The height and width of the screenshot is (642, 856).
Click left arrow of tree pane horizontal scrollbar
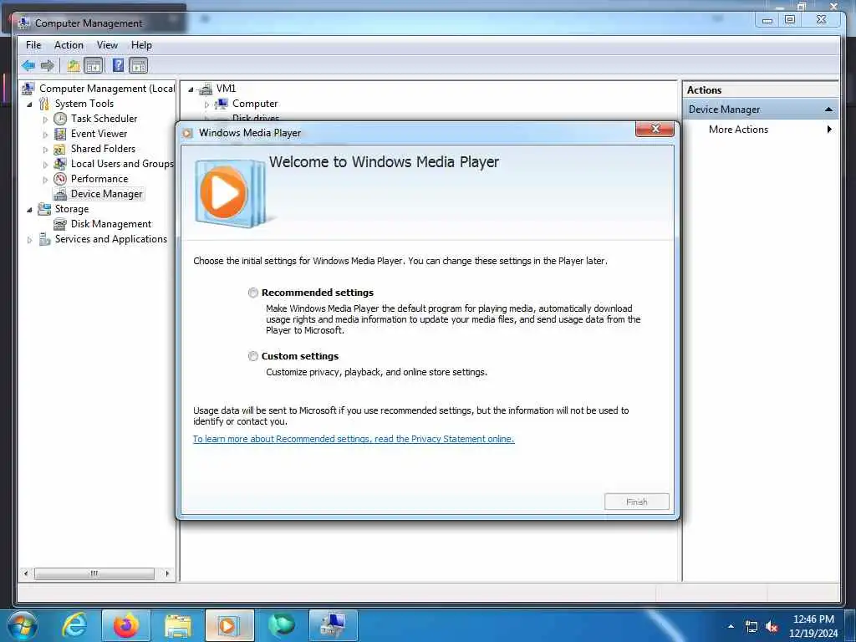(25, 573)
